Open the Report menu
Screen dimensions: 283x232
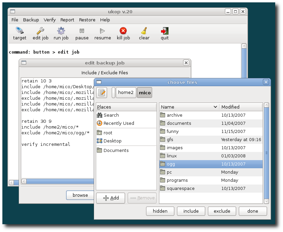(x=67, y=20)
